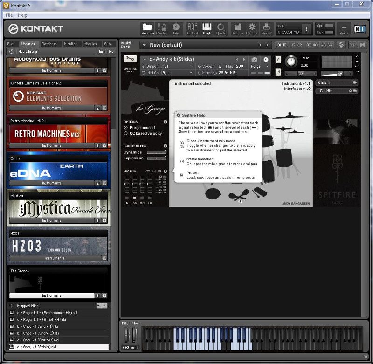Open the Quick-load browser
This screenshot has height=364, width=373.
point(221,29)
